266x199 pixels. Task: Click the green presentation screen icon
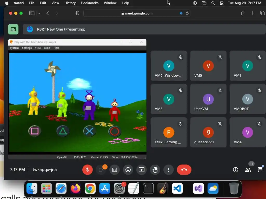[x=13, y=29]
